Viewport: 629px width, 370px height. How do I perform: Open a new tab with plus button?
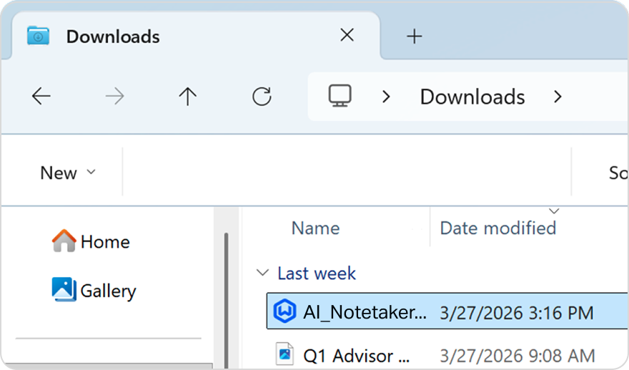(415, 36)
